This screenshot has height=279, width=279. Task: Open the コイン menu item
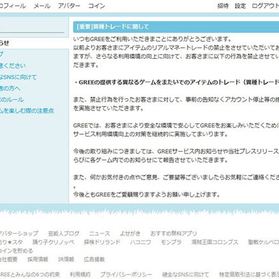click(x=96, y=6)
